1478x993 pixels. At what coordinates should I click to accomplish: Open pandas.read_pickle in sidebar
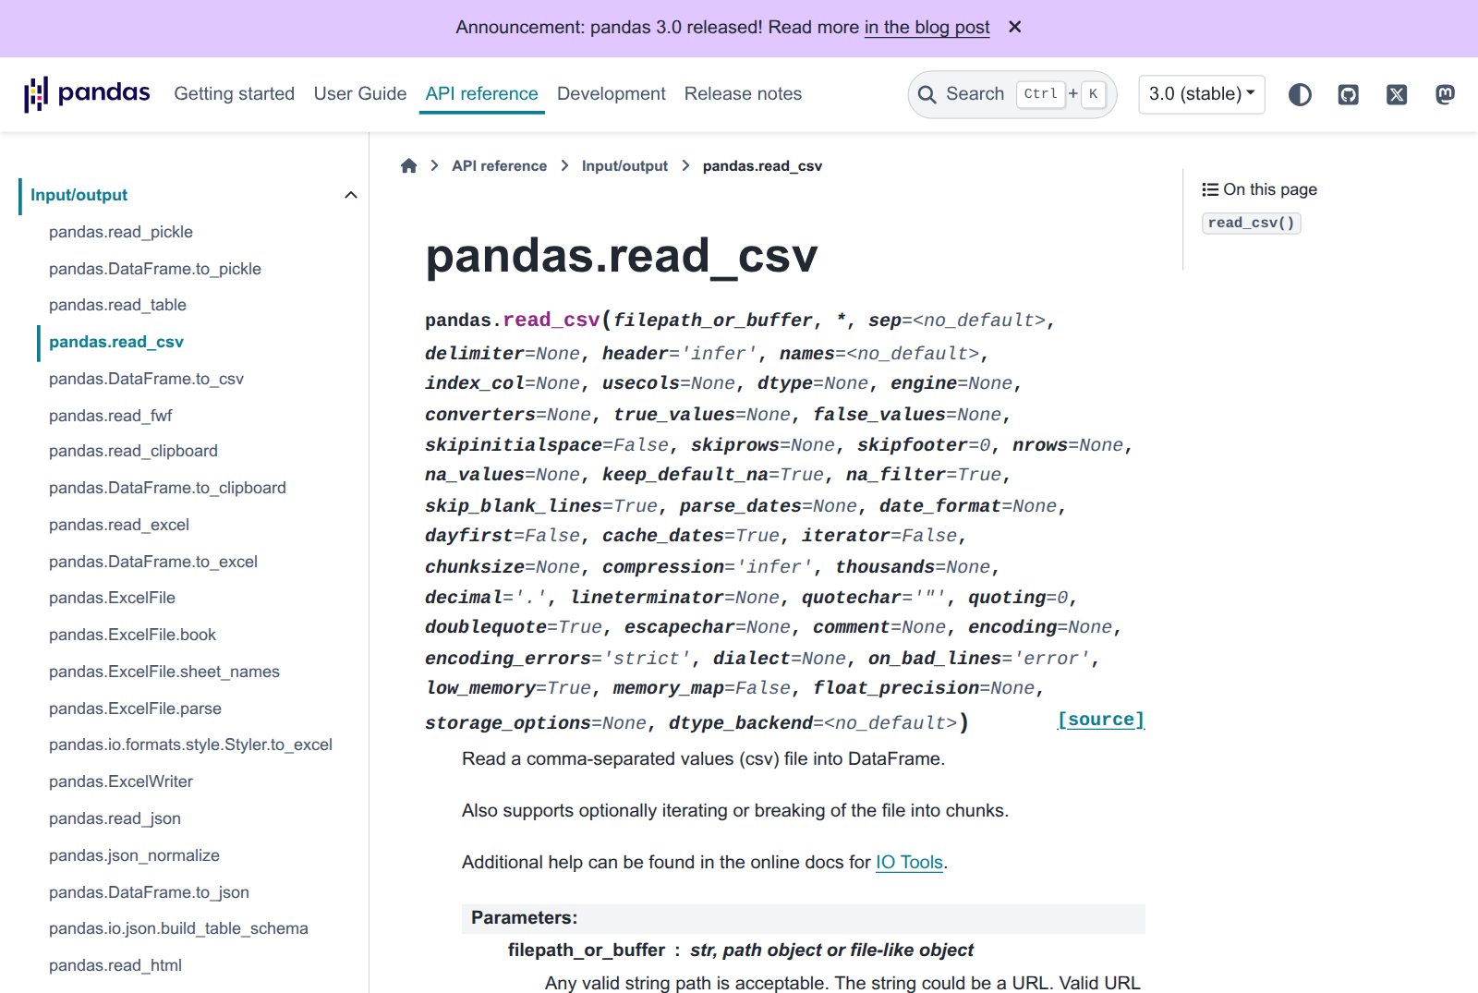121,232
